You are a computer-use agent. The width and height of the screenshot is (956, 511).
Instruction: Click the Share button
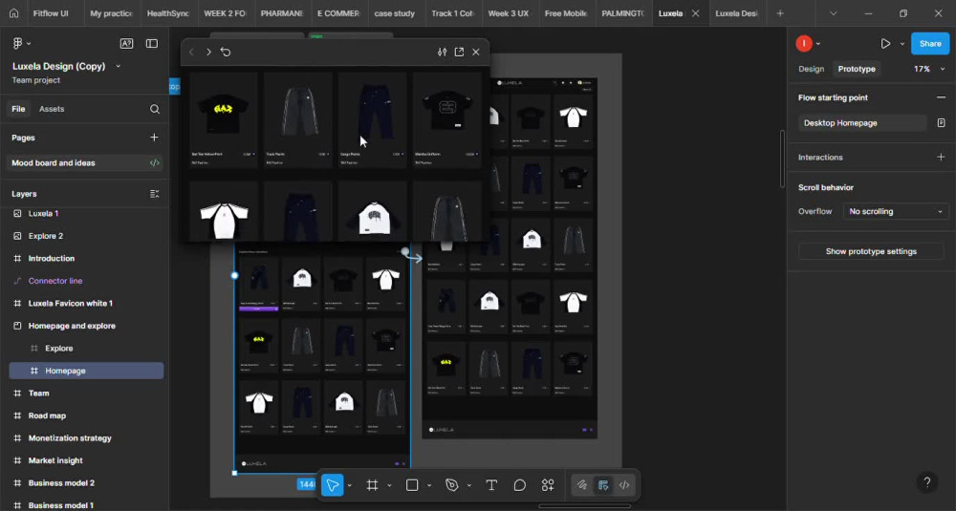click(x=930, y=43)
